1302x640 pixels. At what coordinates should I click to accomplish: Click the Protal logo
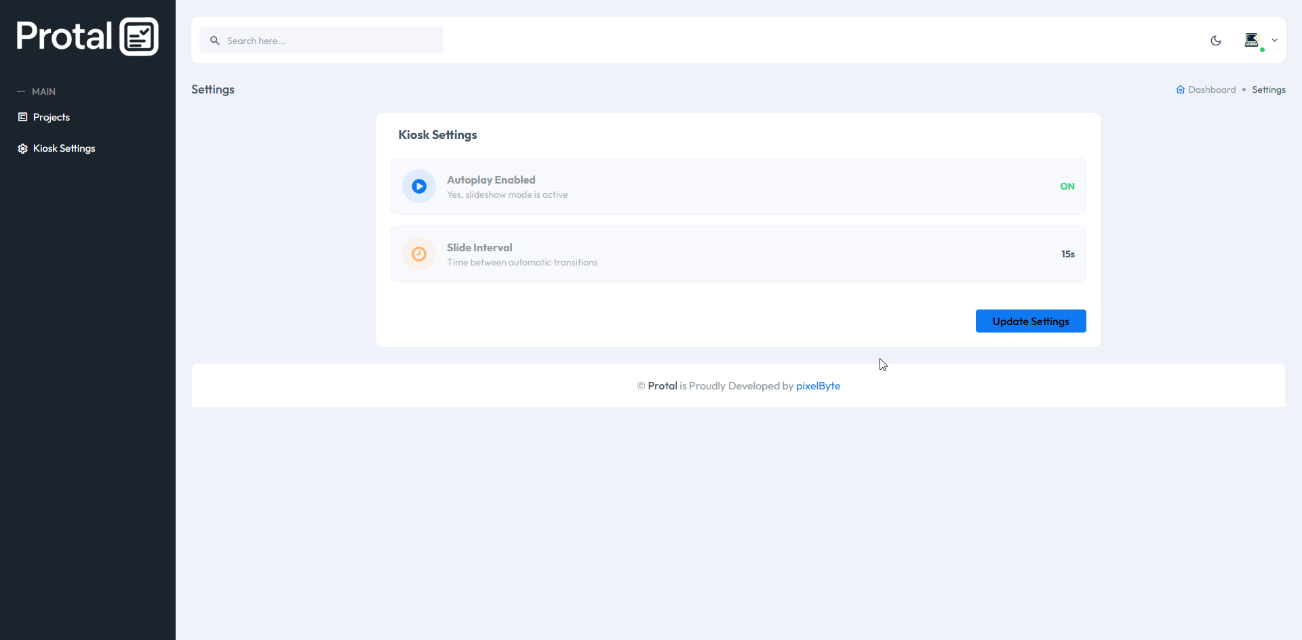pos(87,36)
